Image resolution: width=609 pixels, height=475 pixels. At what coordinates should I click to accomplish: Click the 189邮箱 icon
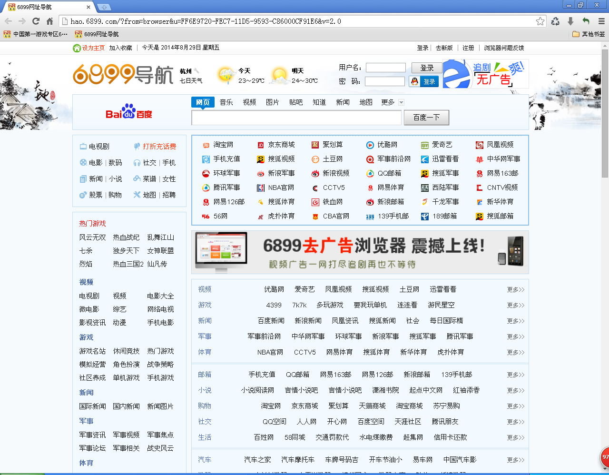tap(425, 217)
